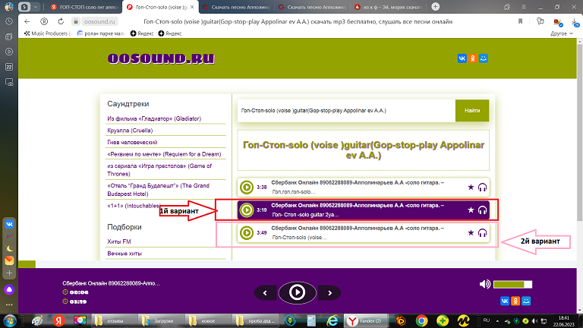Viewport: 583px width, 328px height.
Task: Open Music Producers bookmark
Action: (x=46, y=33)
